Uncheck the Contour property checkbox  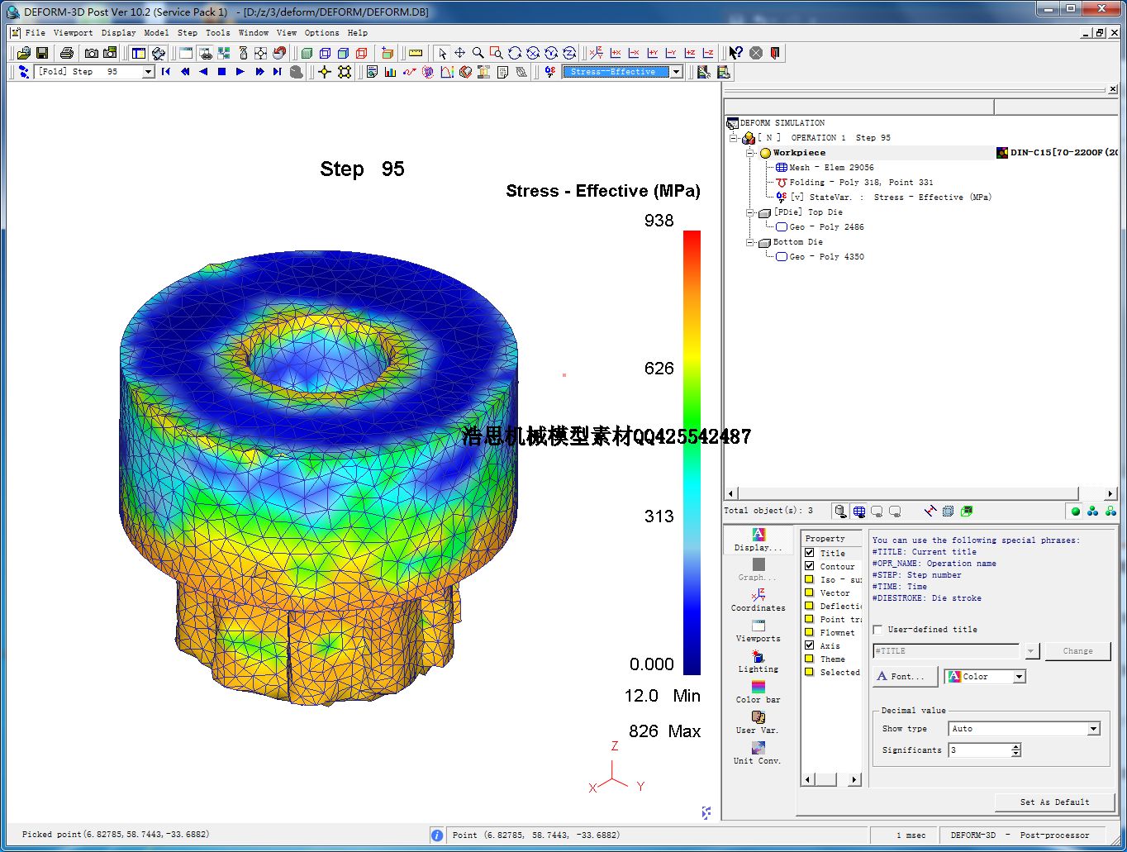click(810, 566)
